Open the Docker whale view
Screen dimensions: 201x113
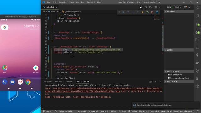198,63
